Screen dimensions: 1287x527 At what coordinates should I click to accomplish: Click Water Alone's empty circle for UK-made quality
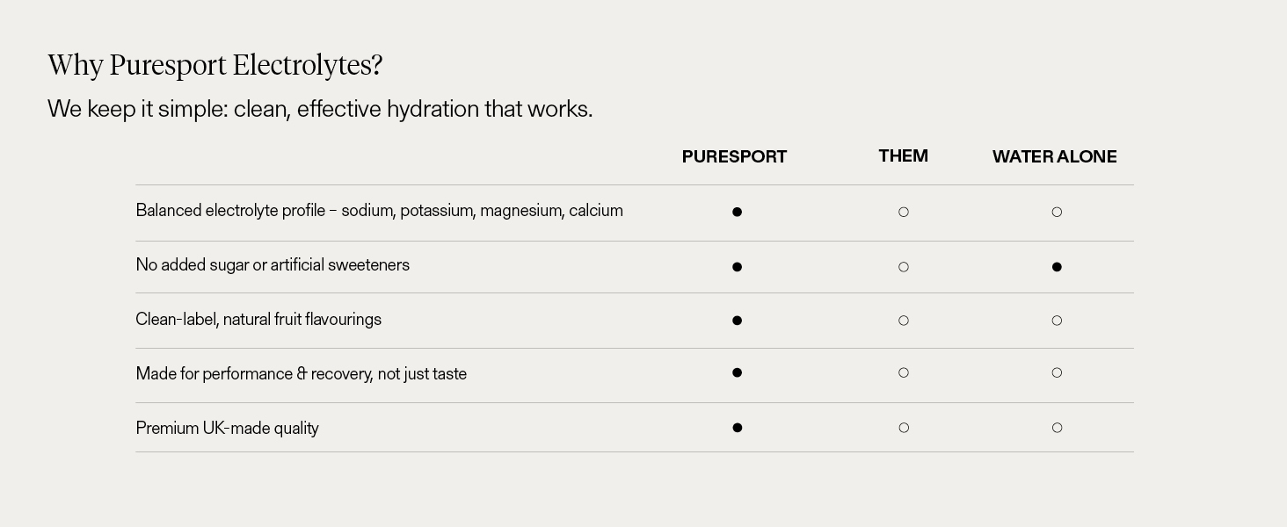tap(1057, 428)
